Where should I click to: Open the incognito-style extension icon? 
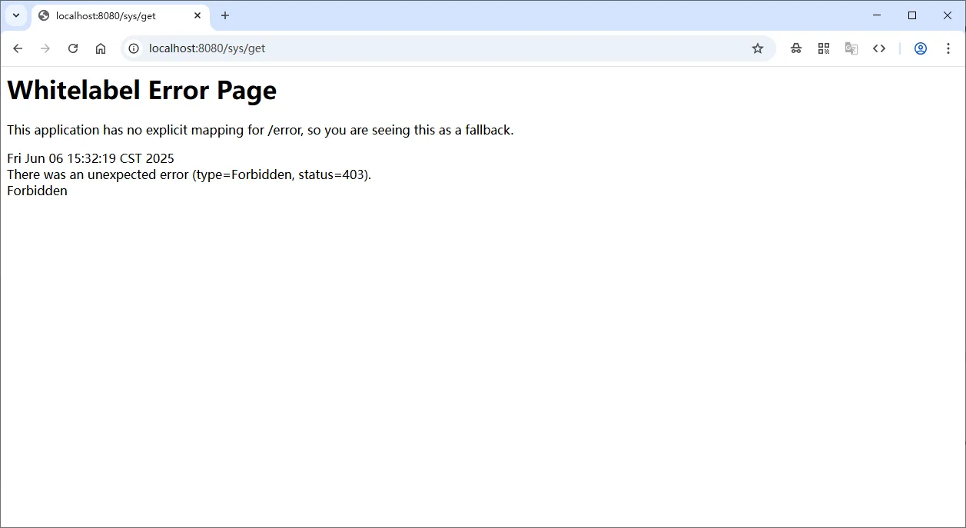point(796,48)
